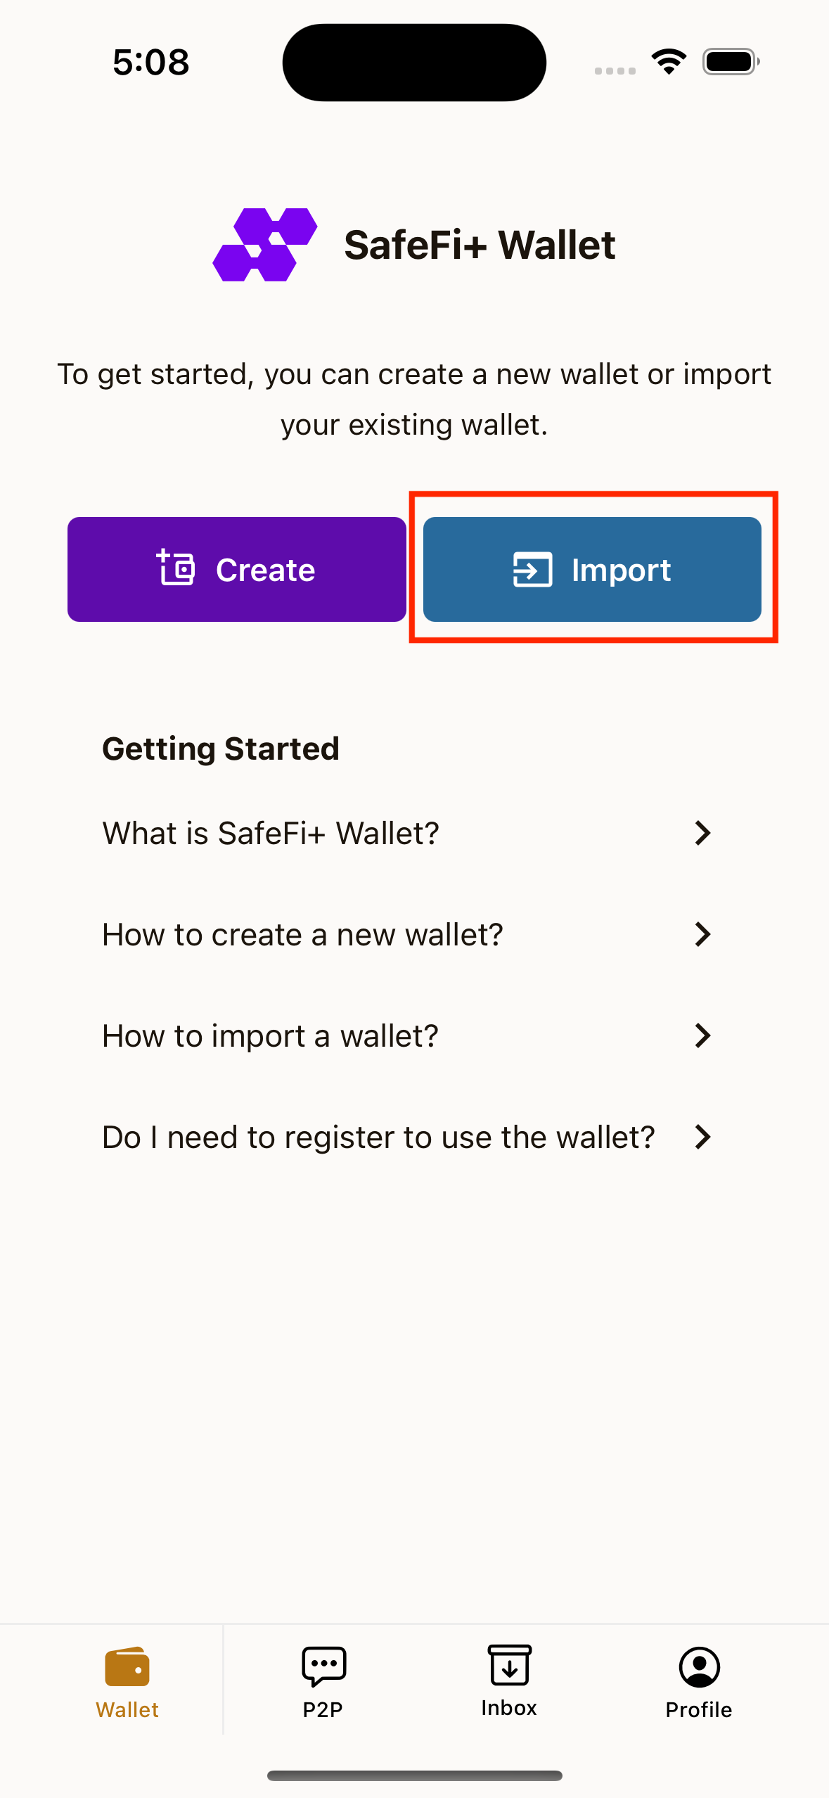Tap the Wi-Fi status icon
Screen dimensions: 829x1798
click(x=669, y=62)
